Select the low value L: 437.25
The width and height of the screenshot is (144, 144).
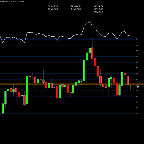pyautogui.click(x=76, y=9)
